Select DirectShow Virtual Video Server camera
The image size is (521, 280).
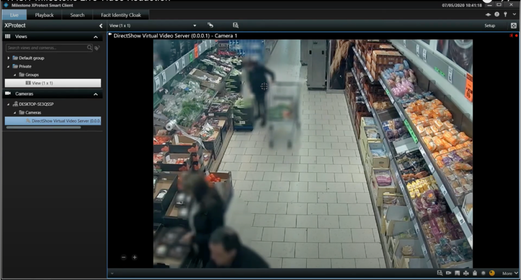click(x=53, y=121)
